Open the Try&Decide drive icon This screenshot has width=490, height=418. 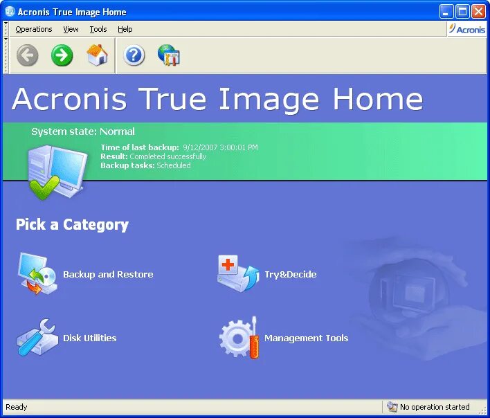(238, 273)
